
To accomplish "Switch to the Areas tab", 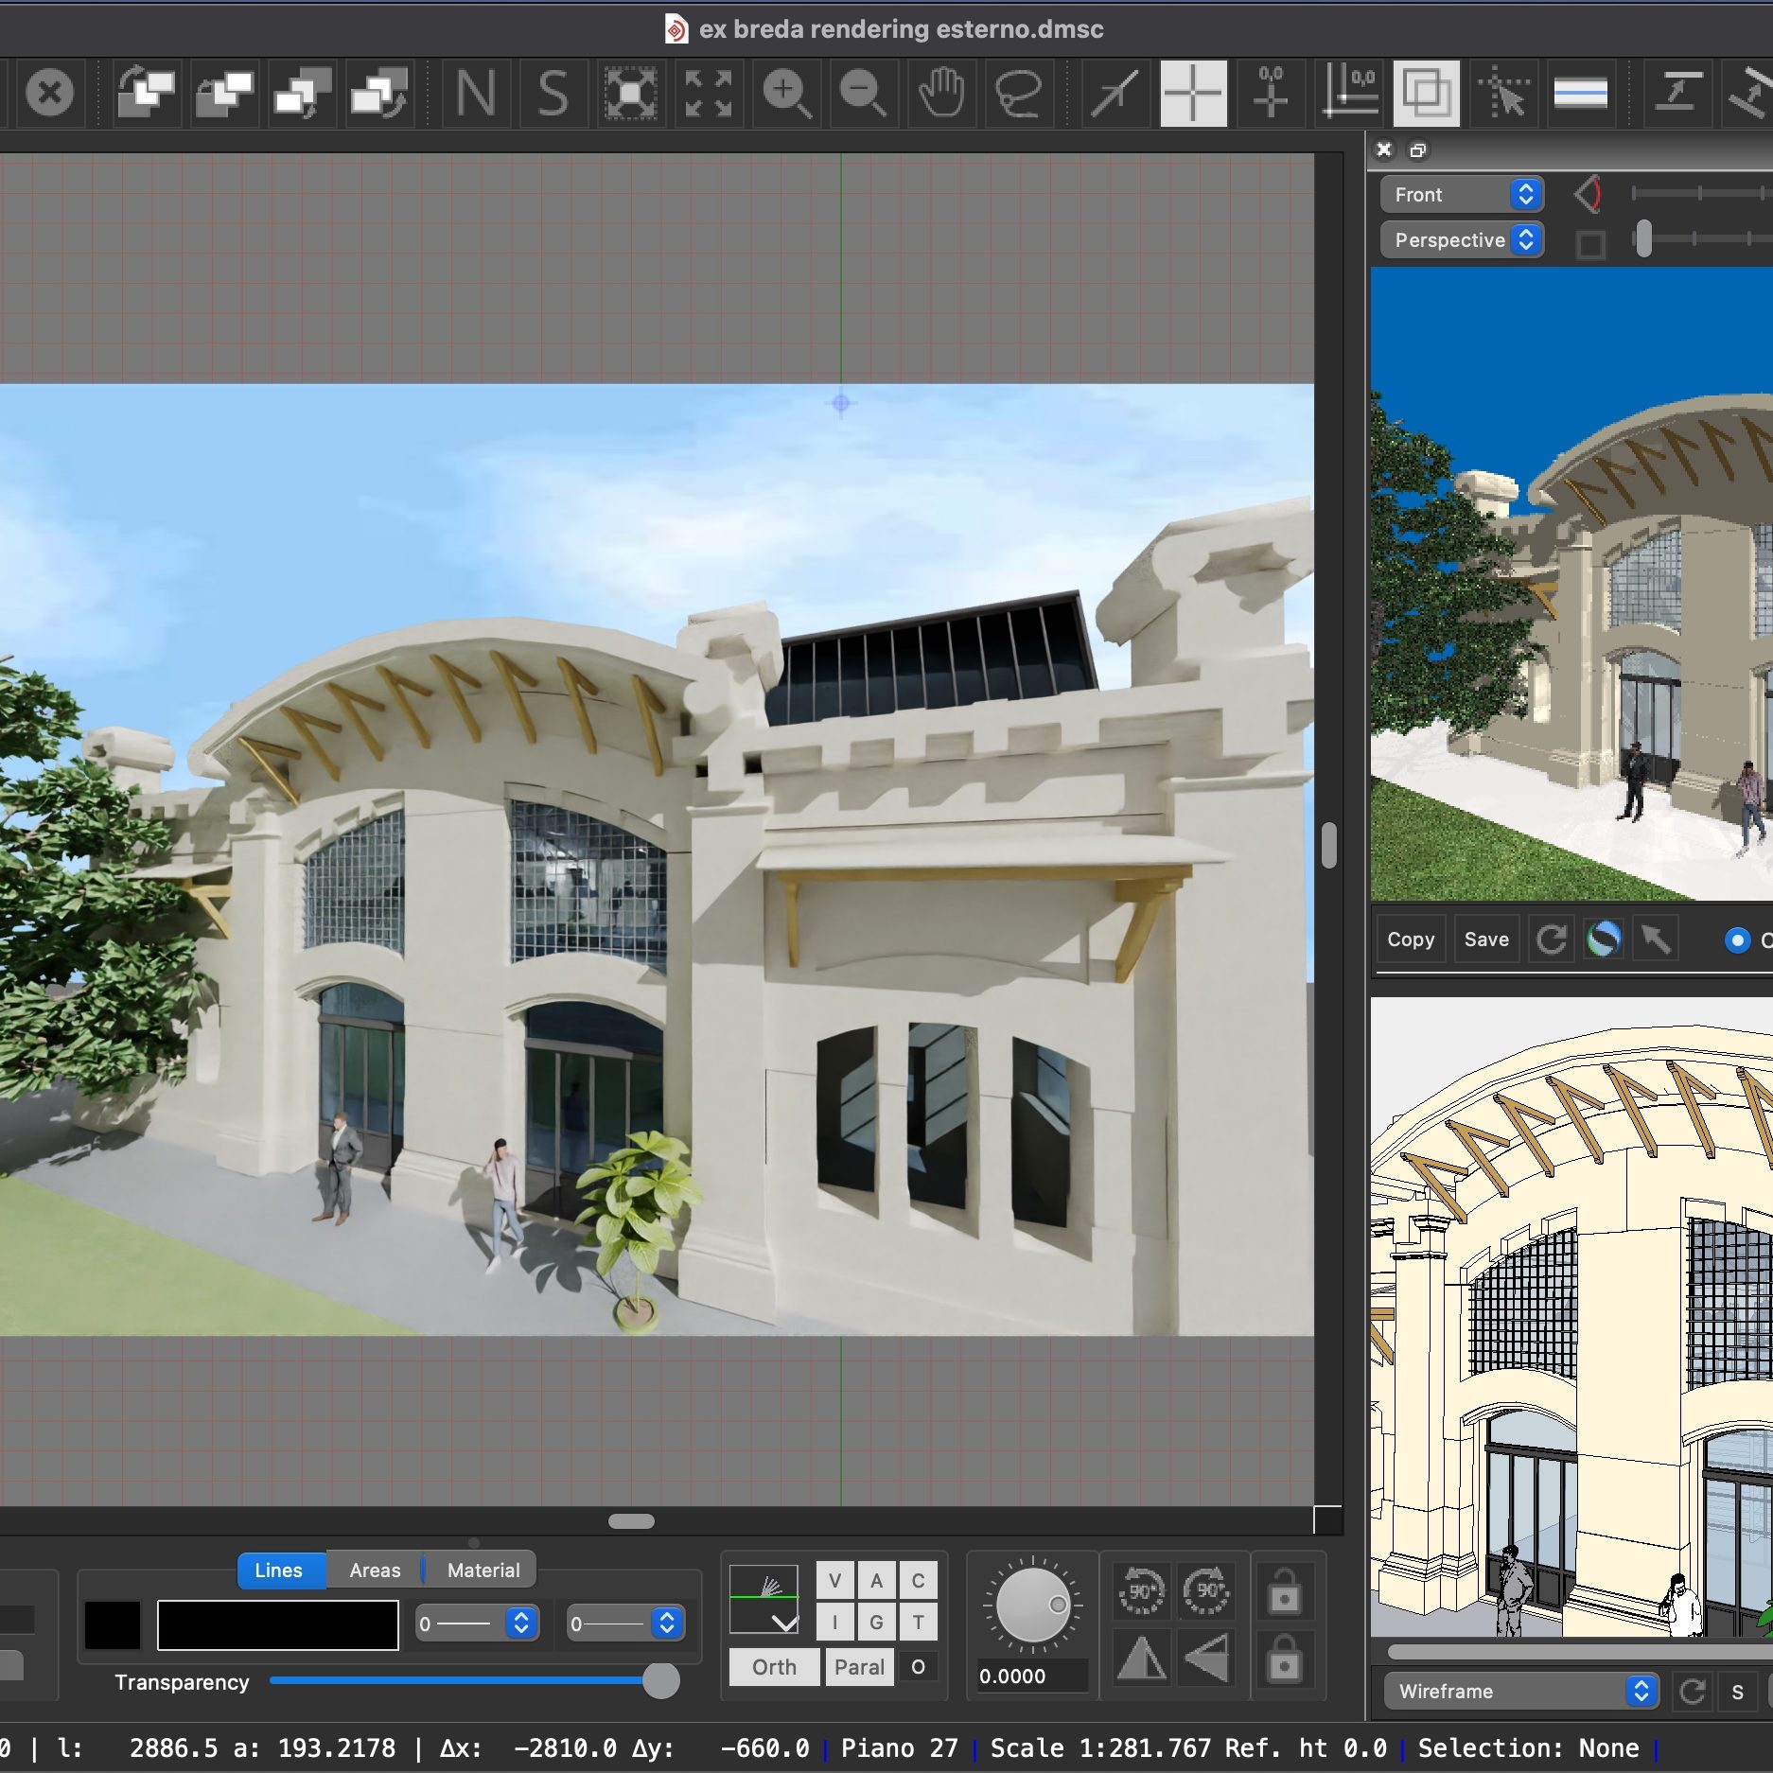I will tap(375, 1571).
